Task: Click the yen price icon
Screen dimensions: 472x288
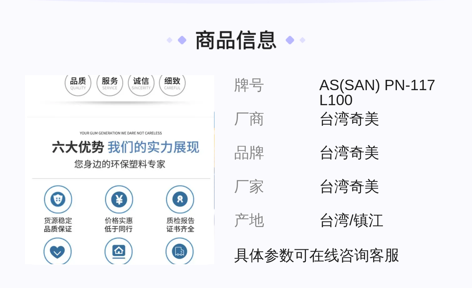Action: pos(119,199)
